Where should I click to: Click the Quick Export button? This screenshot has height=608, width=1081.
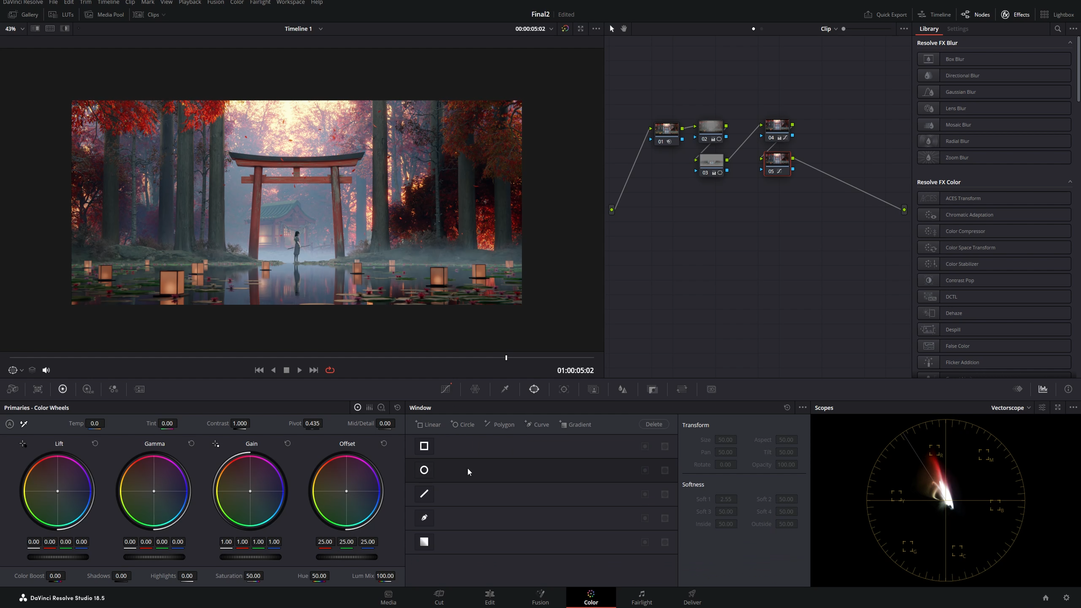pyautogui.click(x=885, y=14)
